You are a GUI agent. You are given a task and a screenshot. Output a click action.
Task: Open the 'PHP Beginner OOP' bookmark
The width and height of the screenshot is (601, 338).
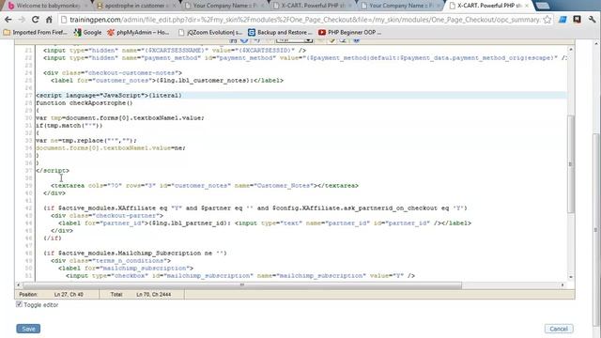(x=350, y=33)
